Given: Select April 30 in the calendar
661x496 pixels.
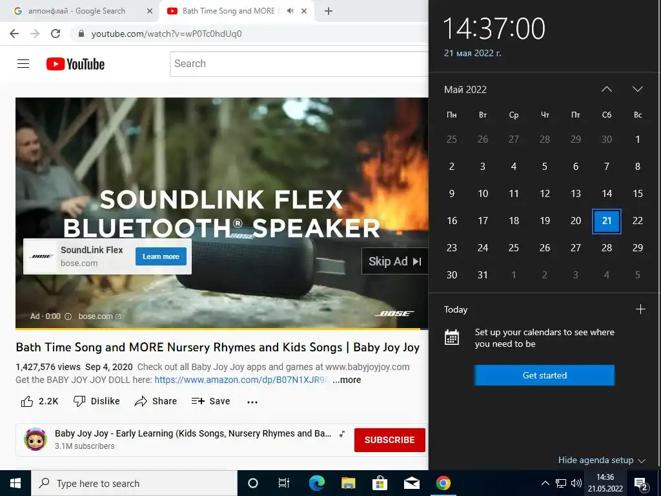Looking at the screenshot, I should [607, 139].
